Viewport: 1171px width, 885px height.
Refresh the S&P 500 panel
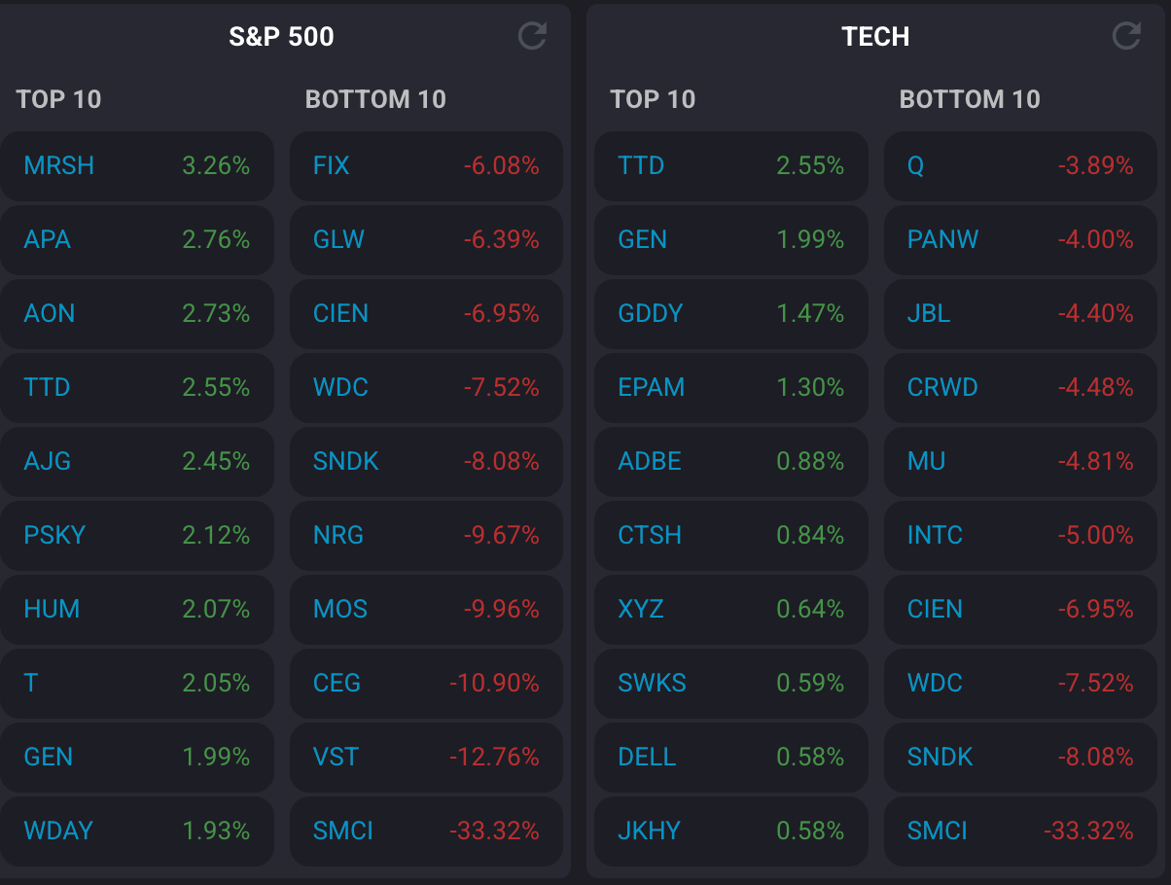point(532,37)
